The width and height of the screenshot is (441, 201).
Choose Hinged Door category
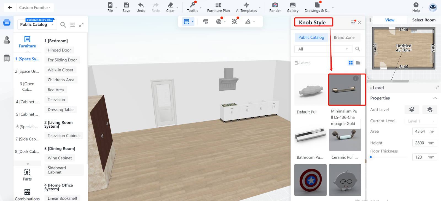click(59, 50)
